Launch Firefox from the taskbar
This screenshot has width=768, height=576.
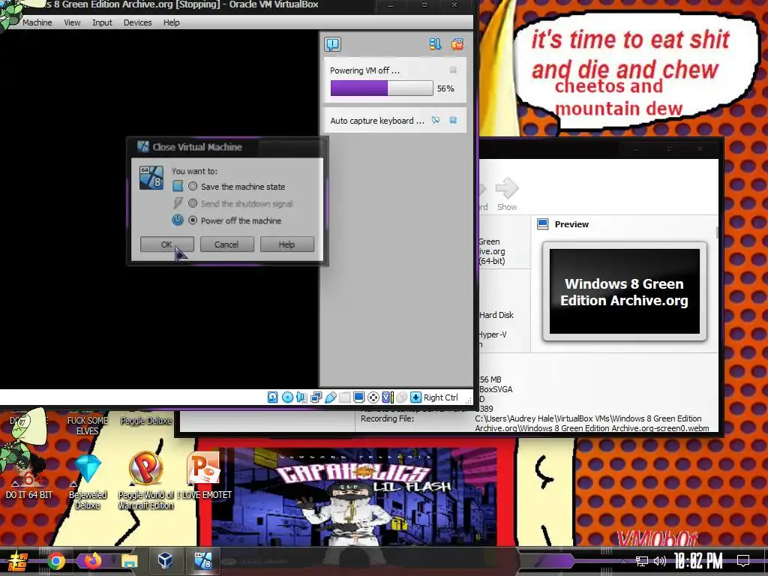tap(92, 561)
